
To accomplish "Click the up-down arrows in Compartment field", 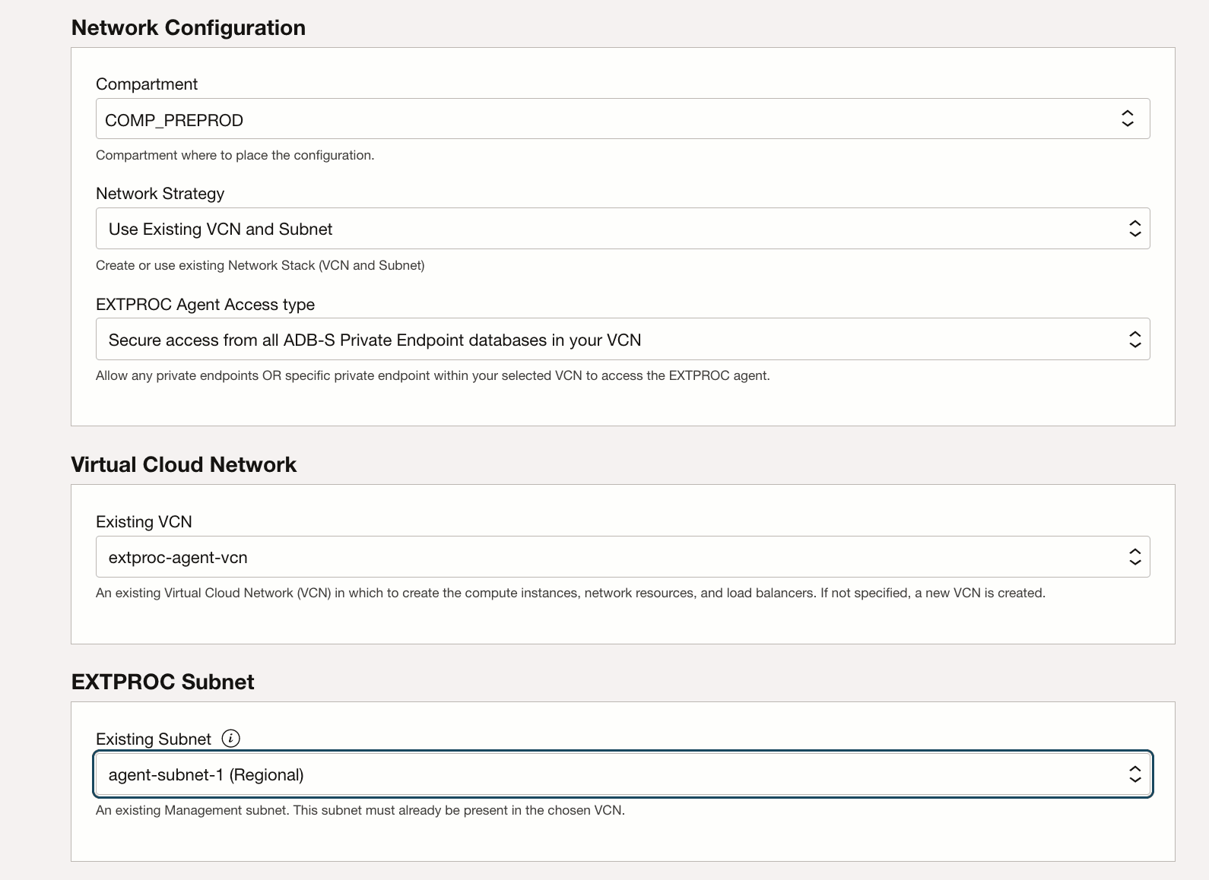I will [1127, 119].
